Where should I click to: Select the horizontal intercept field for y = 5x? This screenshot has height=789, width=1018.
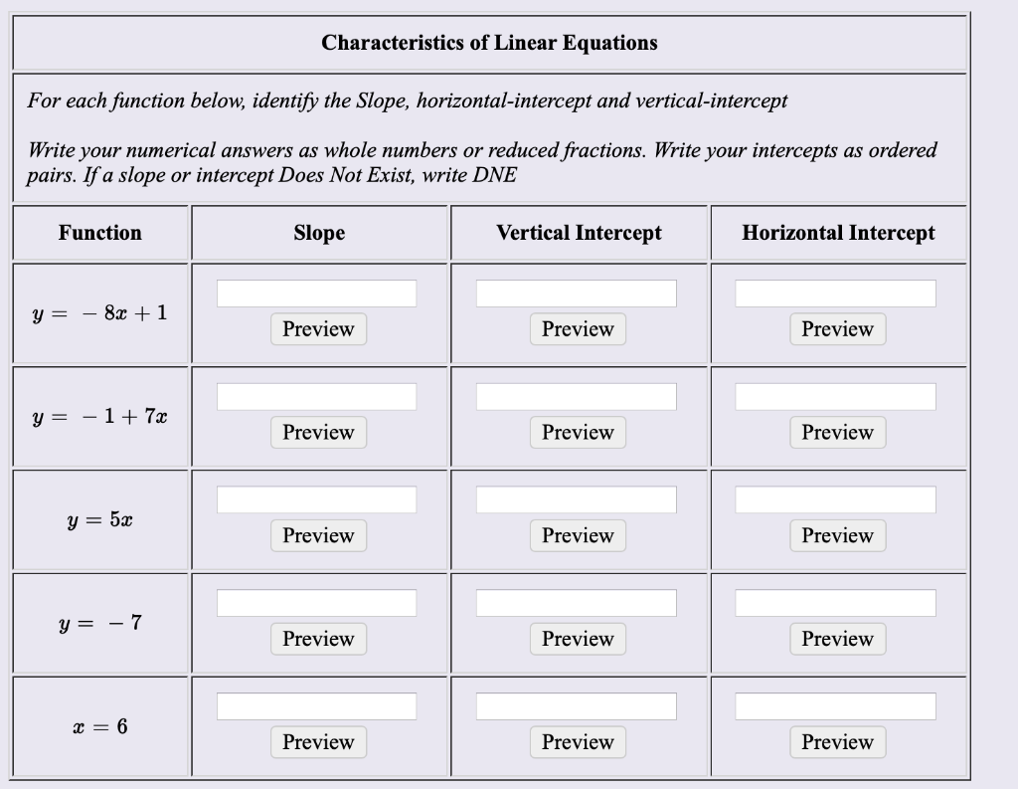(x=837, y=498)
